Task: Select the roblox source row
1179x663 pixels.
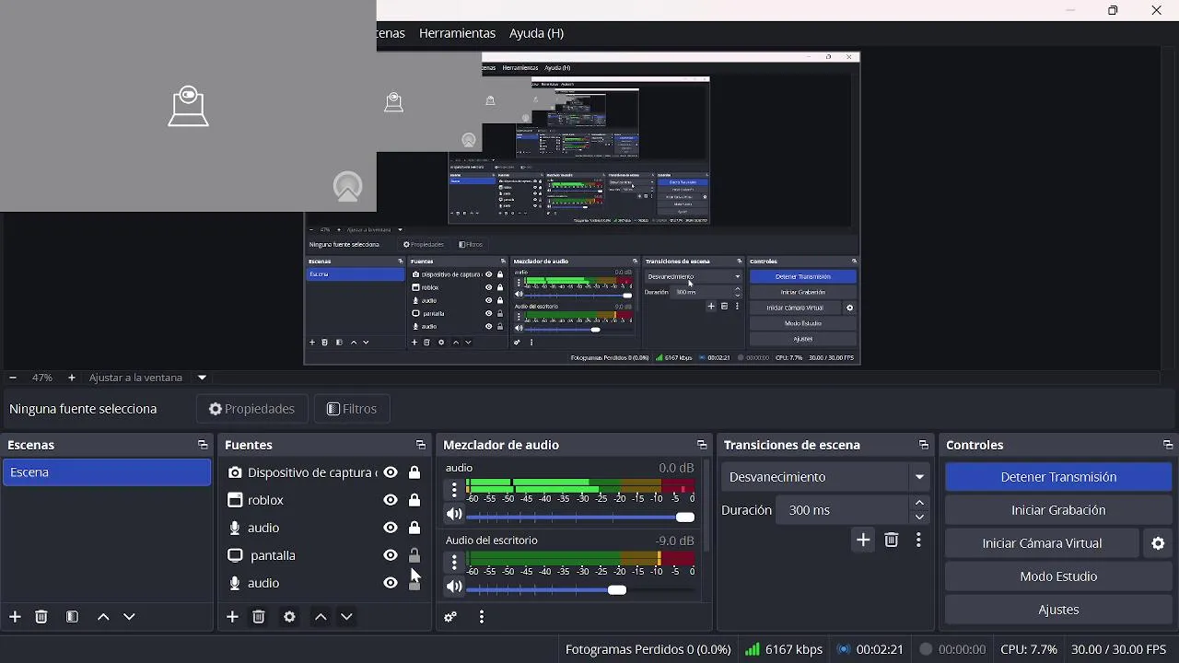Action: [x=324, y=500]
